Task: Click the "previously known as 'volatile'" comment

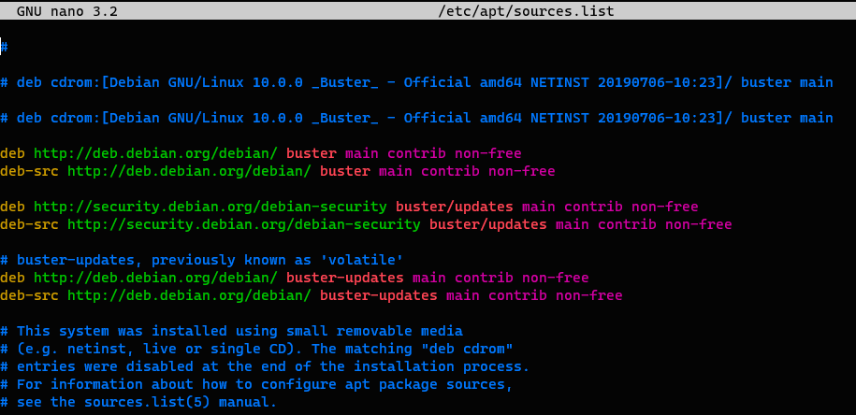Action: [x=277, y=260]
